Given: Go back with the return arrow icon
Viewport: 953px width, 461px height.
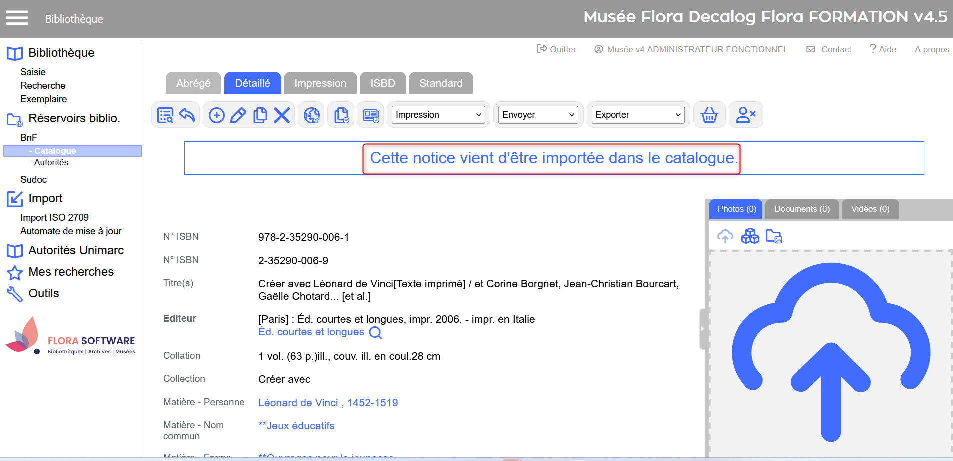Looking at the screenshot, I should (187, 115).
